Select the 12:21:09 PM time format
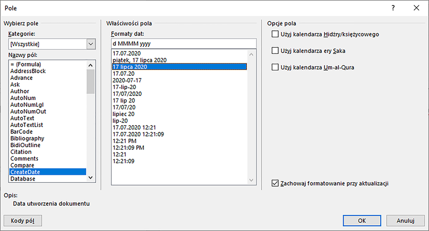The height and width of the screenshot is (231, 429). [x=129, y=148]
